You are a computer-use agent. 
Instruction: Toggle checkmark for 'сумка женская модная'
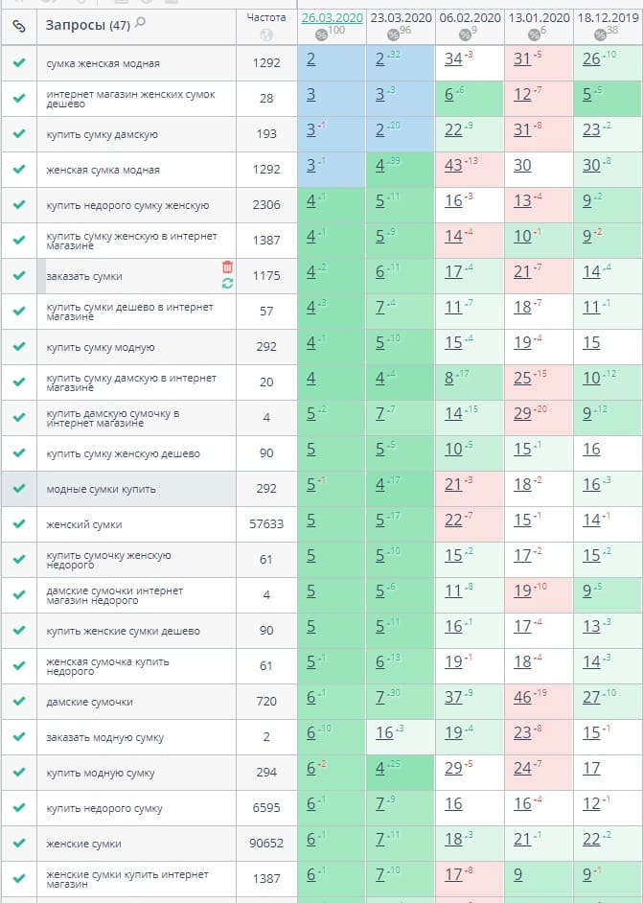pyautogui.click(x=19, y=62)
